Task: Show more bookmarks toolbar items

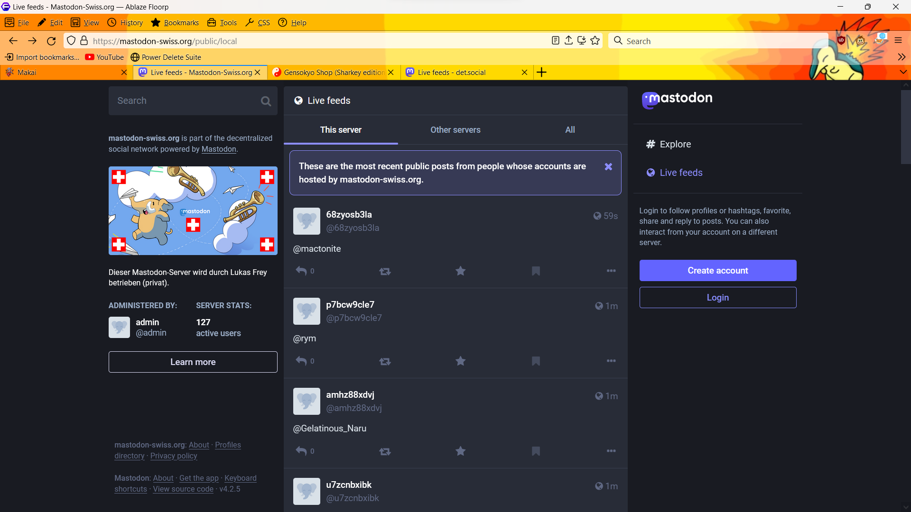Action: coord(902,57)
